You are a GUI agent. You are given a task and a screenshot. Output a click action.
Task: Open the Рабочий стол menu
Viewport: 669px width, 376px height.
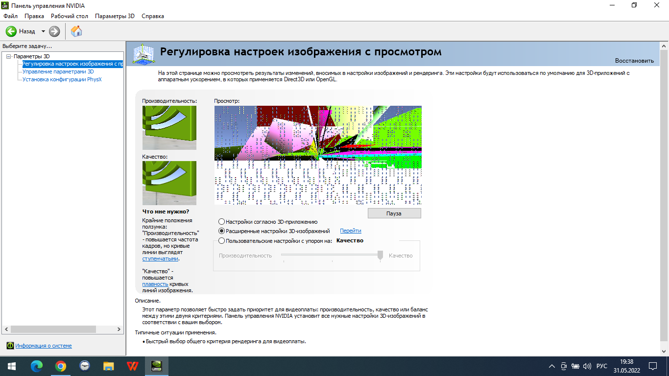tap(70, 16)
